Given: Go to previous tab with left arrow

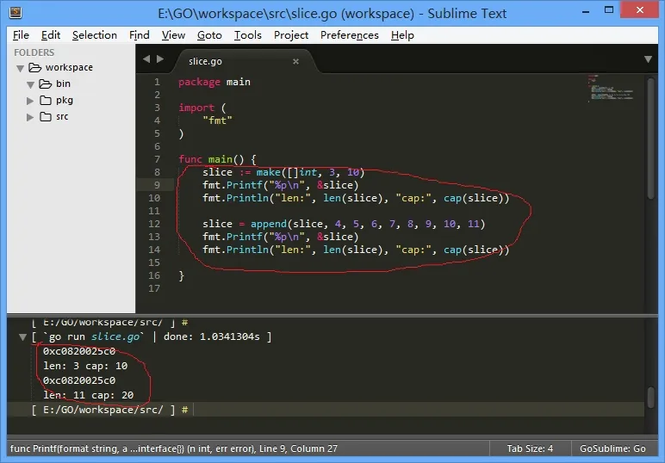Looking at the screenshot, I should click(x=146, y=59).
